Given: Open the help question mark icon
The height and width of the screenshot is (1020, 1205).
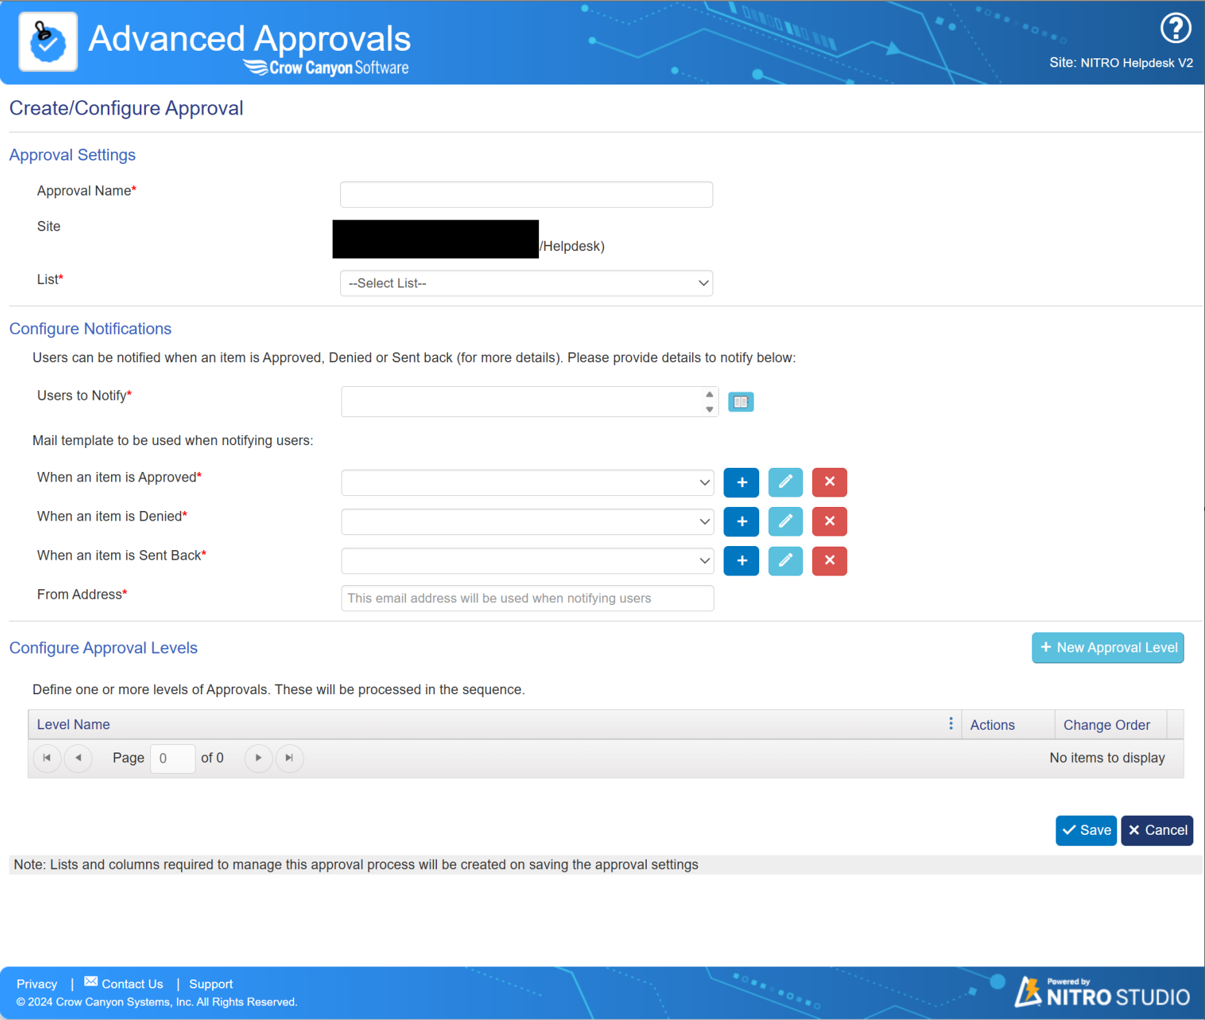Looking at the screenshot, I should (x=1176, y=28).
